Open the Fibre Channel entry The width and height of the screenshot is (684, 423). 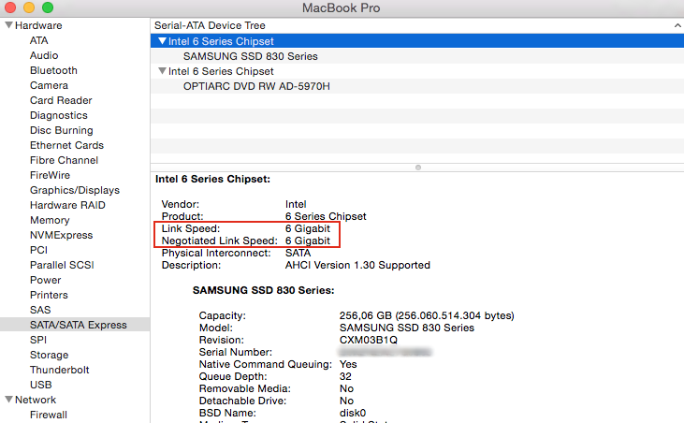pyautogui.click(x=65, y=160)
